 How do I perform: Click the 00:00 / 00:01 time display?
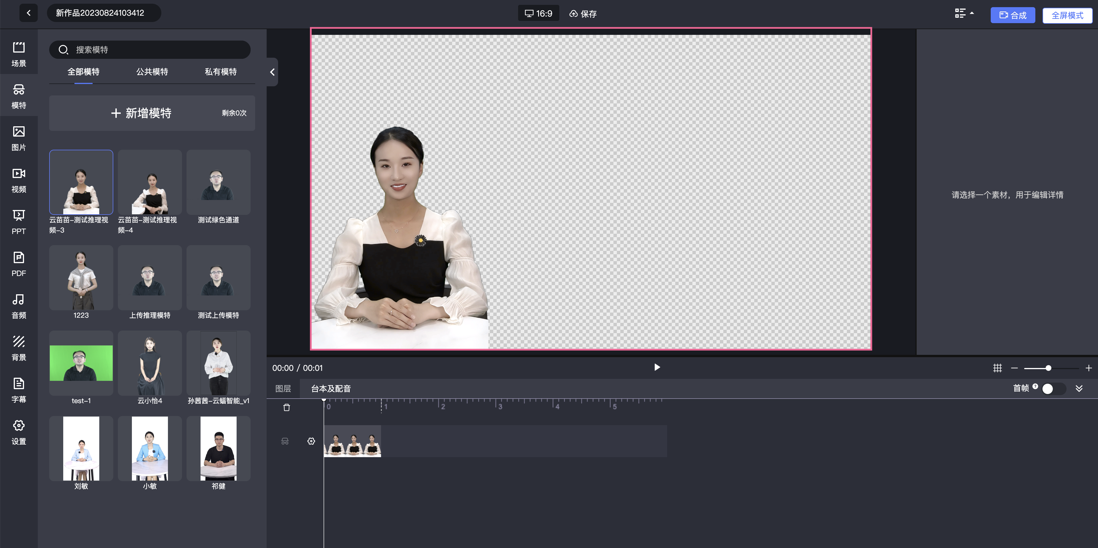[298, 368]
